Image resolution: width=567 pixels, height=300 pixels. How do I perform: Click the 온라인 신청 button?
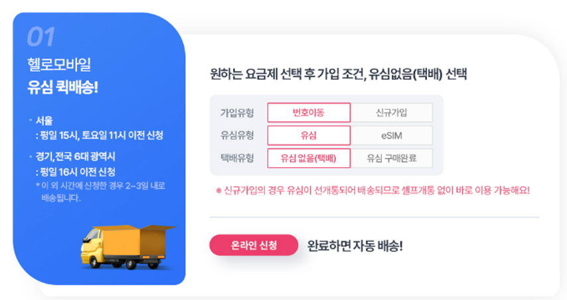(254, 246)
